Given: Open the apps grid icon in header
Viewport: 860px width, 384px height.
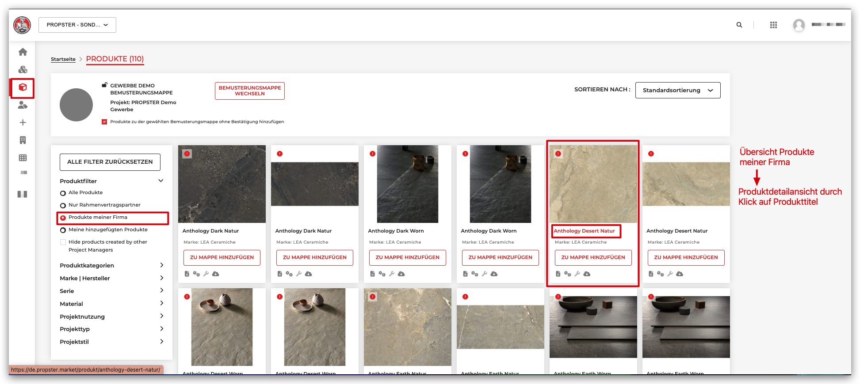Looking at the screenshot, I should (773, 25).
